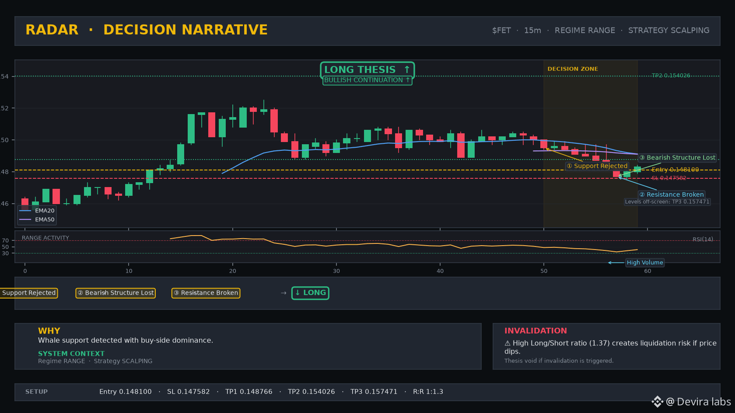Click the STRATEGY SCALPING header text
The image size is (735, 413).
tap(669, 31)
